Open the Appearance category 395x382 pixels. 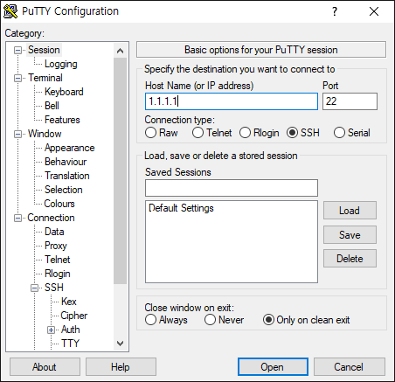pyautogui.click(x=69, y=148)
